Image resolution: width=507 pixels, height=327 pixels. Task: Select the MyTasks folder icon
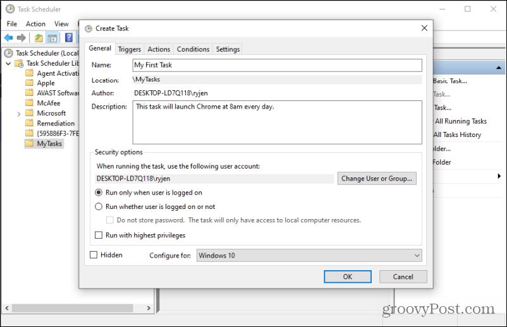(x=29, y=143)
